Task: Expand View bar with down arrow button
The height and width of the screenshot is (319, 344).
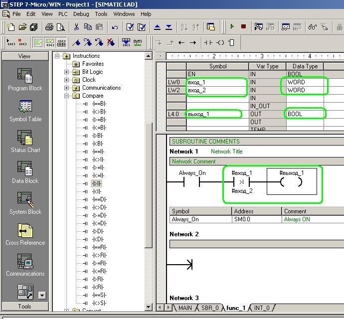Action: pos(42,295)
